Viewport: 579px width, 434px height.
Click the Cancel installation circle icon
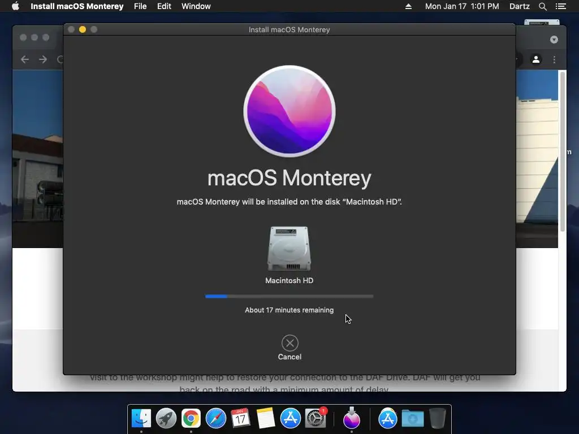(x=290, y=343)
